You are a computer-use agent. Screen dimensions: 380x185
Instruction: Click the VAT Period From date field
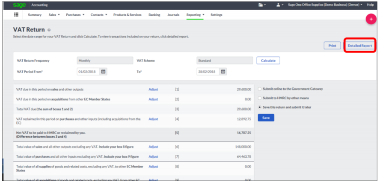[x=89, y=72]
